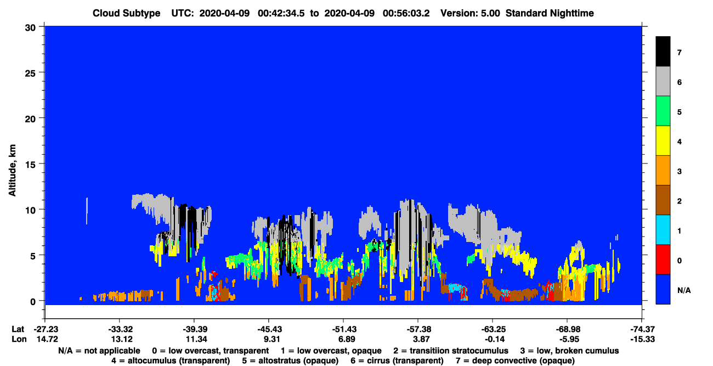Click the brown color swatch labeled 2
The height and width of the screenshot is (366, 713).
click(663, 200)
